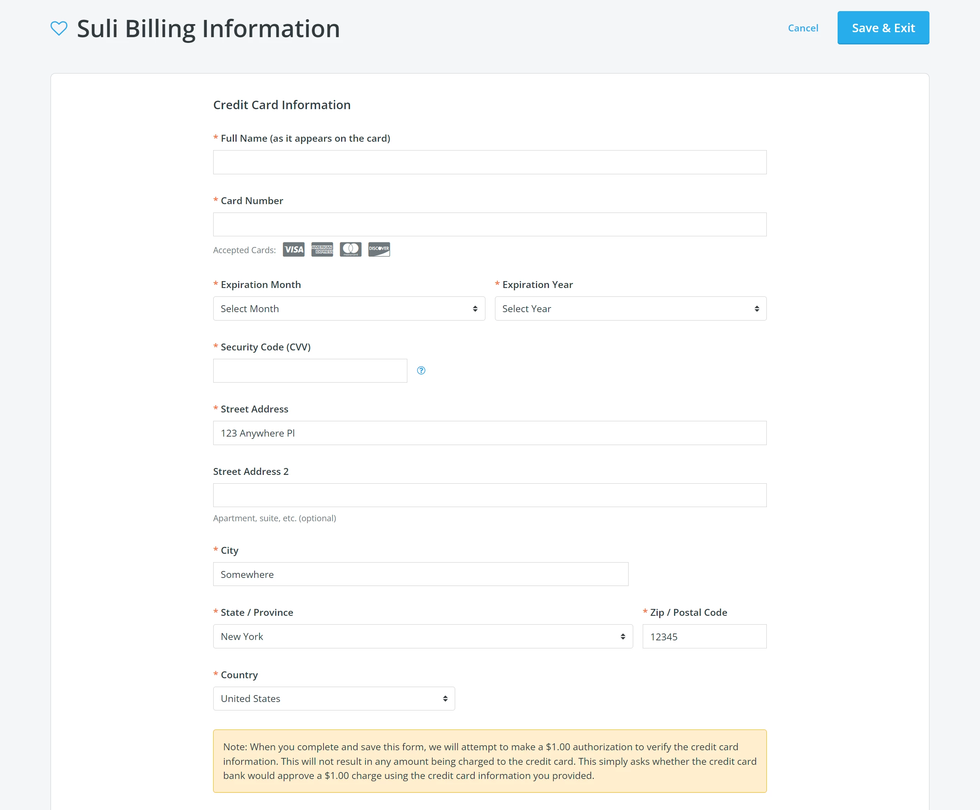The height and width of the screenshot is (810, 980).
Task: Open the Select Year dropdown
Action: point(630,308)
